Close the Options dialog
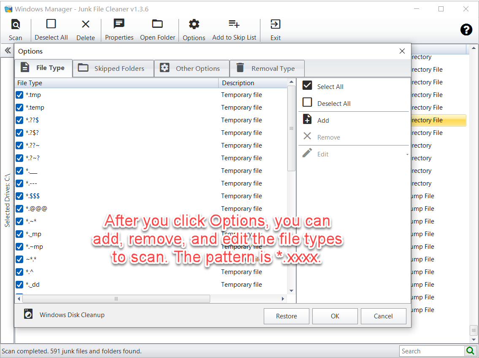The width and height of the screenshot is (479, 358). coord(402,51)
